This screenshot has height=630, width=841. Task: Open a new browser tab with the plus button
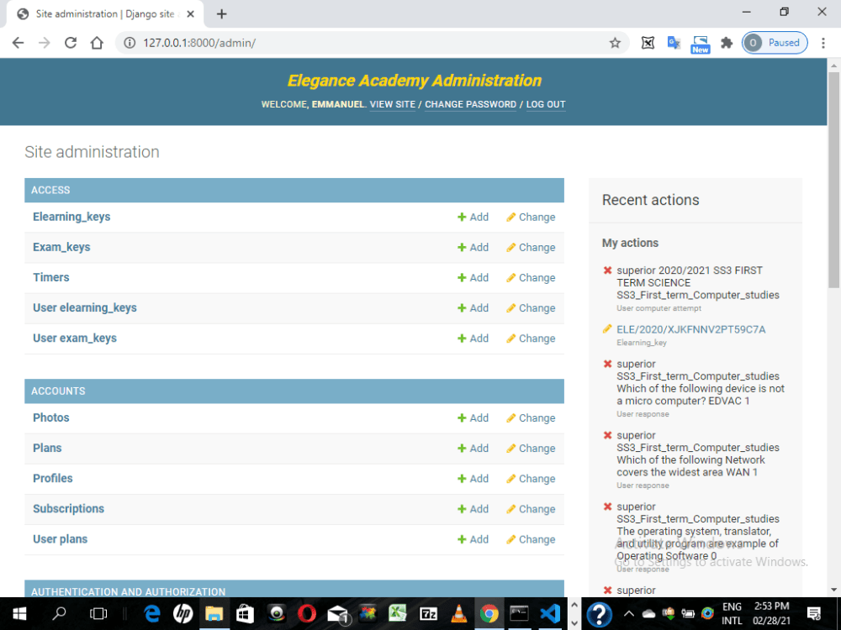[220, 13]
